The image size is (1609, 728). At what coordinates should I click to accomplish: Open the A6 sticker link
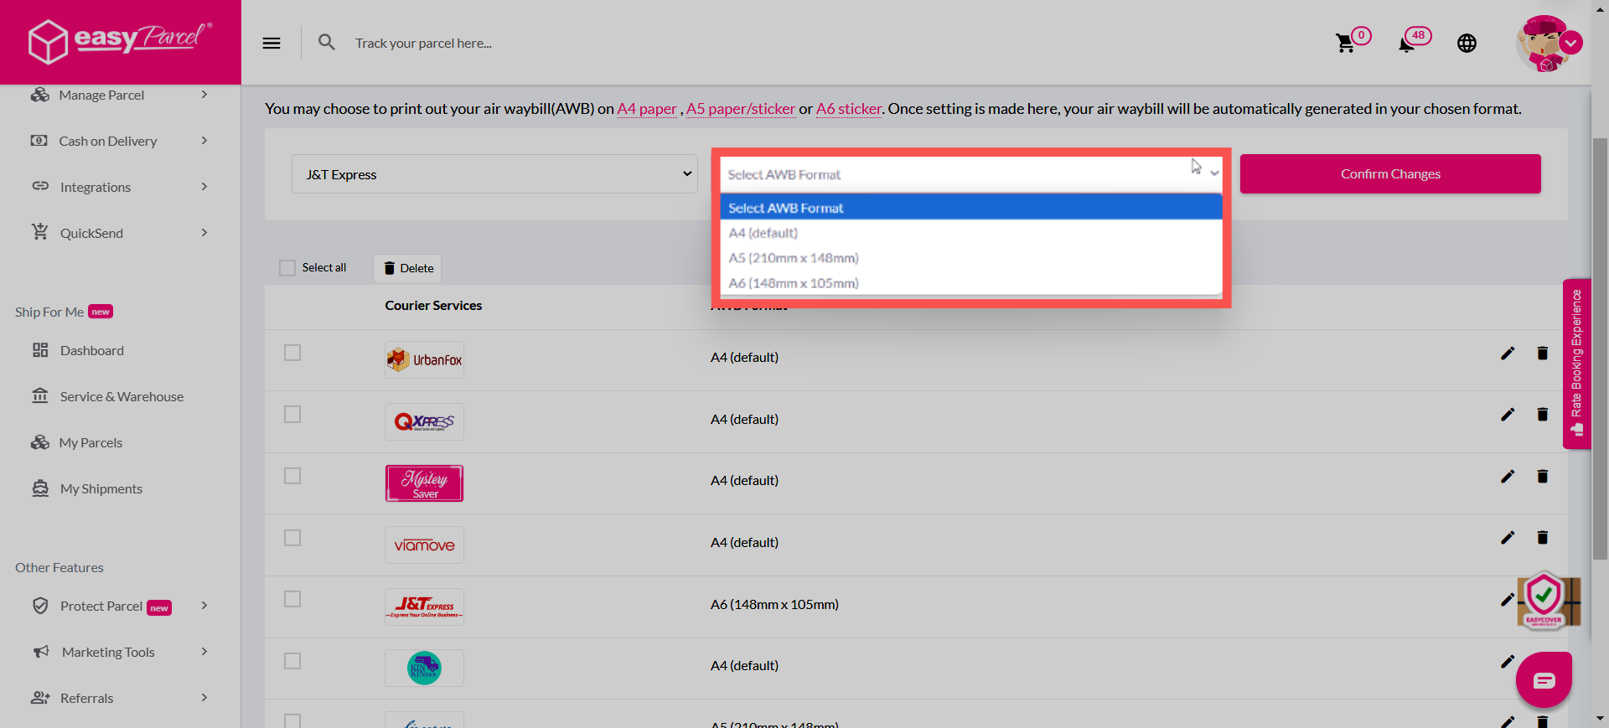point(848,109)
